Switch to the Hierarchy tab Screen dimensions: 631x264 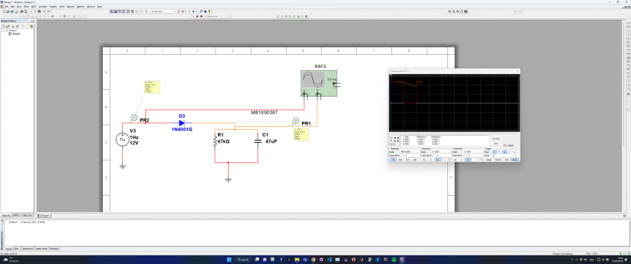pos(6,215)
